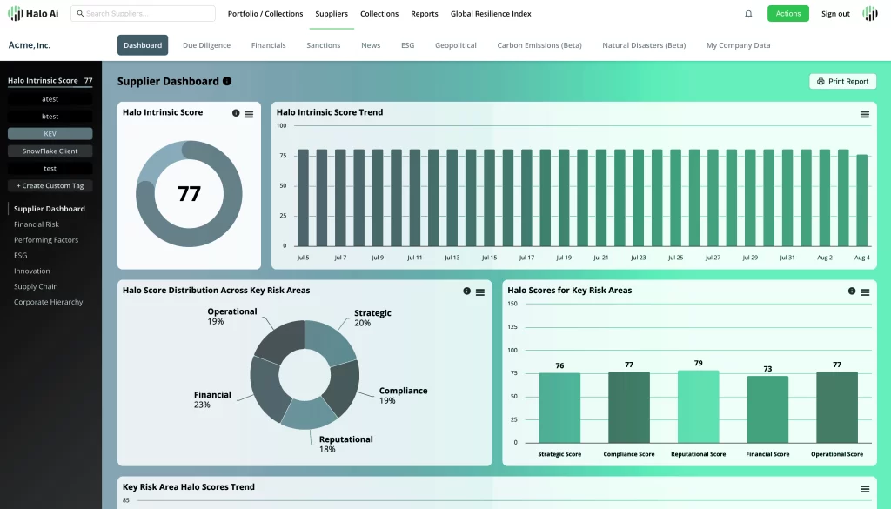Click info icon in Halo Intrinsic Score card

(236, 113)
